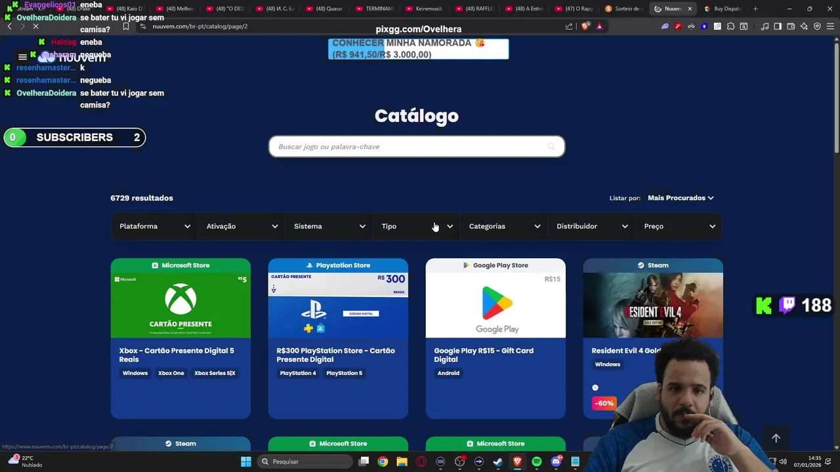Click the browser address bar URL
Screen dimensions: 840x472
tap(199, 26)
